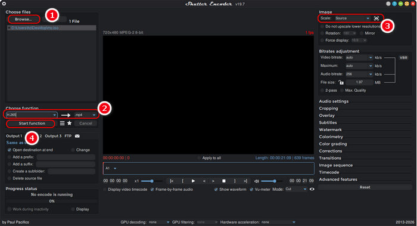
Task: Jump to the end of the video
Action: [x=245, y=181]
